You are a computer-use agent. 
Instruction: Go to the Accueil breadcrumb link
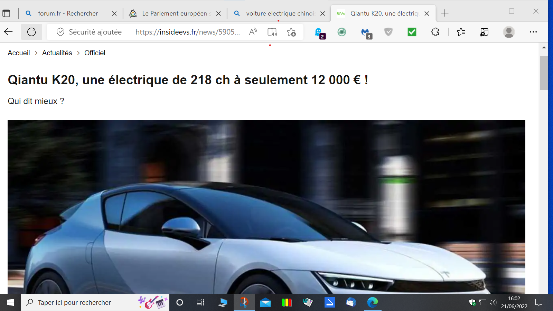(19, 53)
